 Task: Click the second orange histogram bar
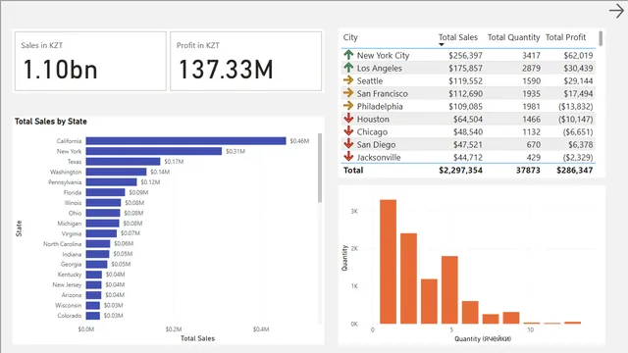click(408, 278)
